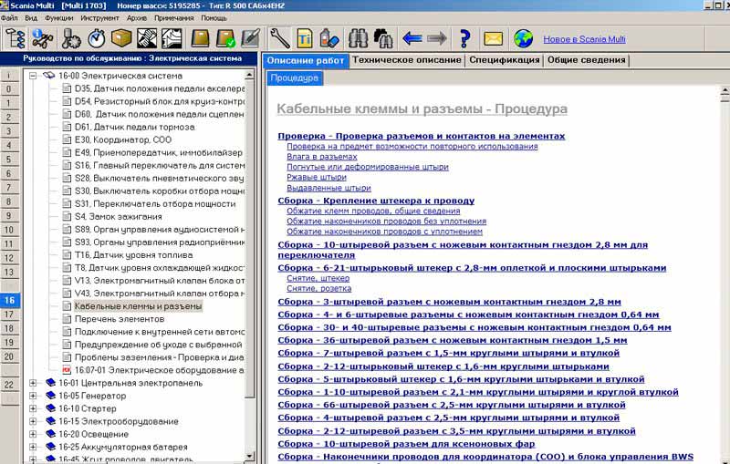
Task: Expand the 16-15 Электрооборудование node
Action: pos(33,421)
